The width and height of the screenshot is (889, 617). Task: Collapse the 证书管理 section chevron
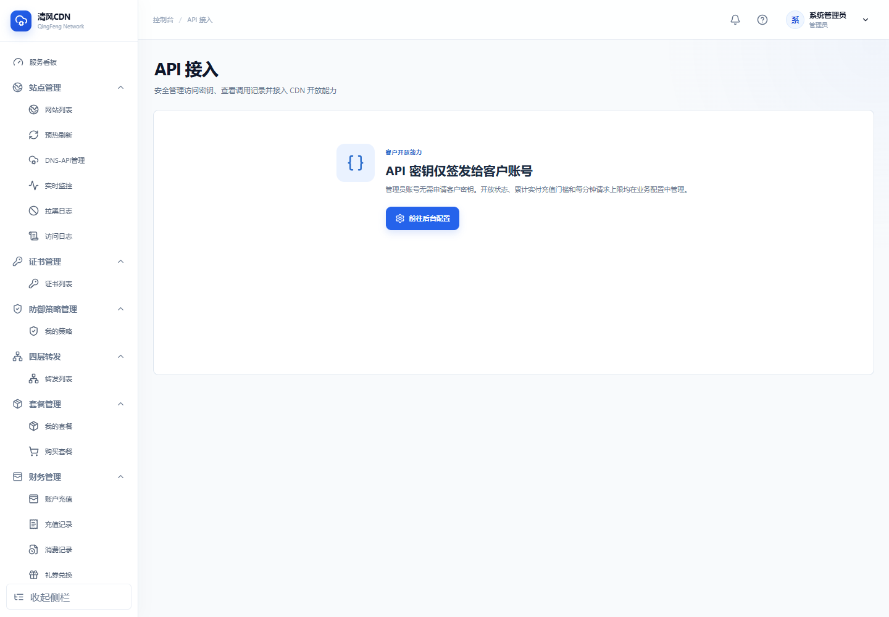(121, 262)
